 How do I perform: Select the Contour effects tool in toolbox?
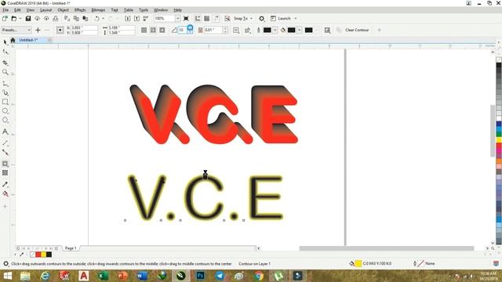tap(5, 164)
